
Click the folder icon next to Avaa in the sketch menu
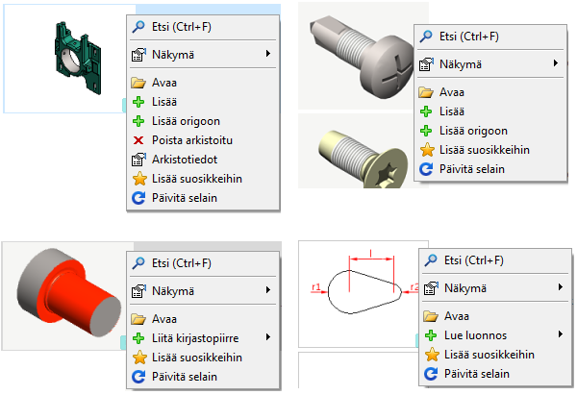[x=431, y=316]
